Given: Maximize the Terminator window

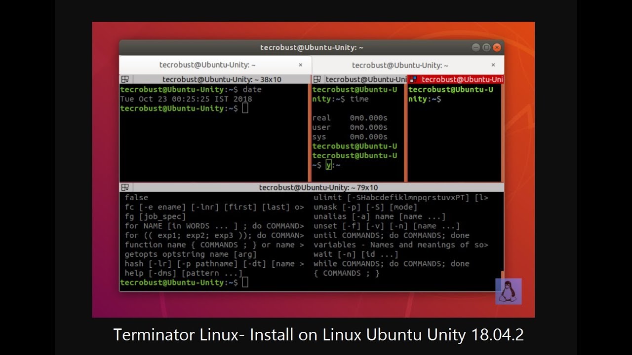Looking at the screenshot, I should click(486, 47).
